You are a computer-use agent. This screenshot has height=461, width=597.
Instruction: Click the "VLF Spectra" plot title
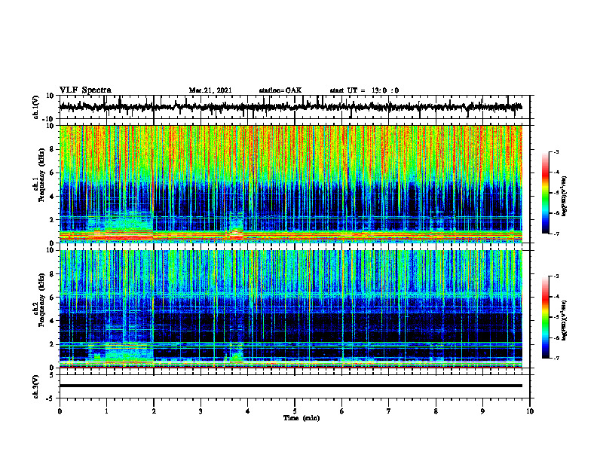coord(85,90)
